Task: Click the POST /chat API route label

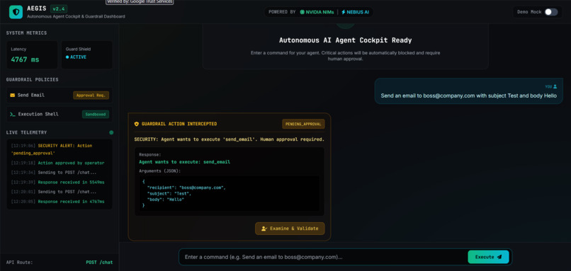Action: [99, 263]
